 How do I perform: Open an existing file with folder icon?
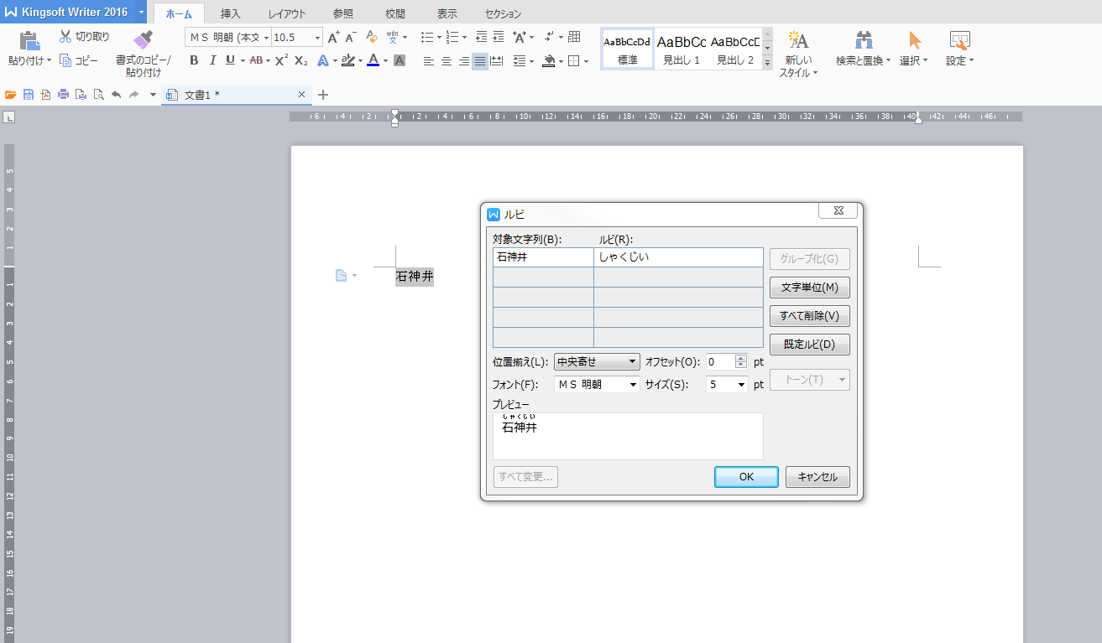pyautogui.click(x=11, y=95)
